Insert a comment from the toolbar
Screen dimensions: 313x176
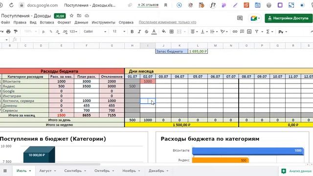pos(242,31)
